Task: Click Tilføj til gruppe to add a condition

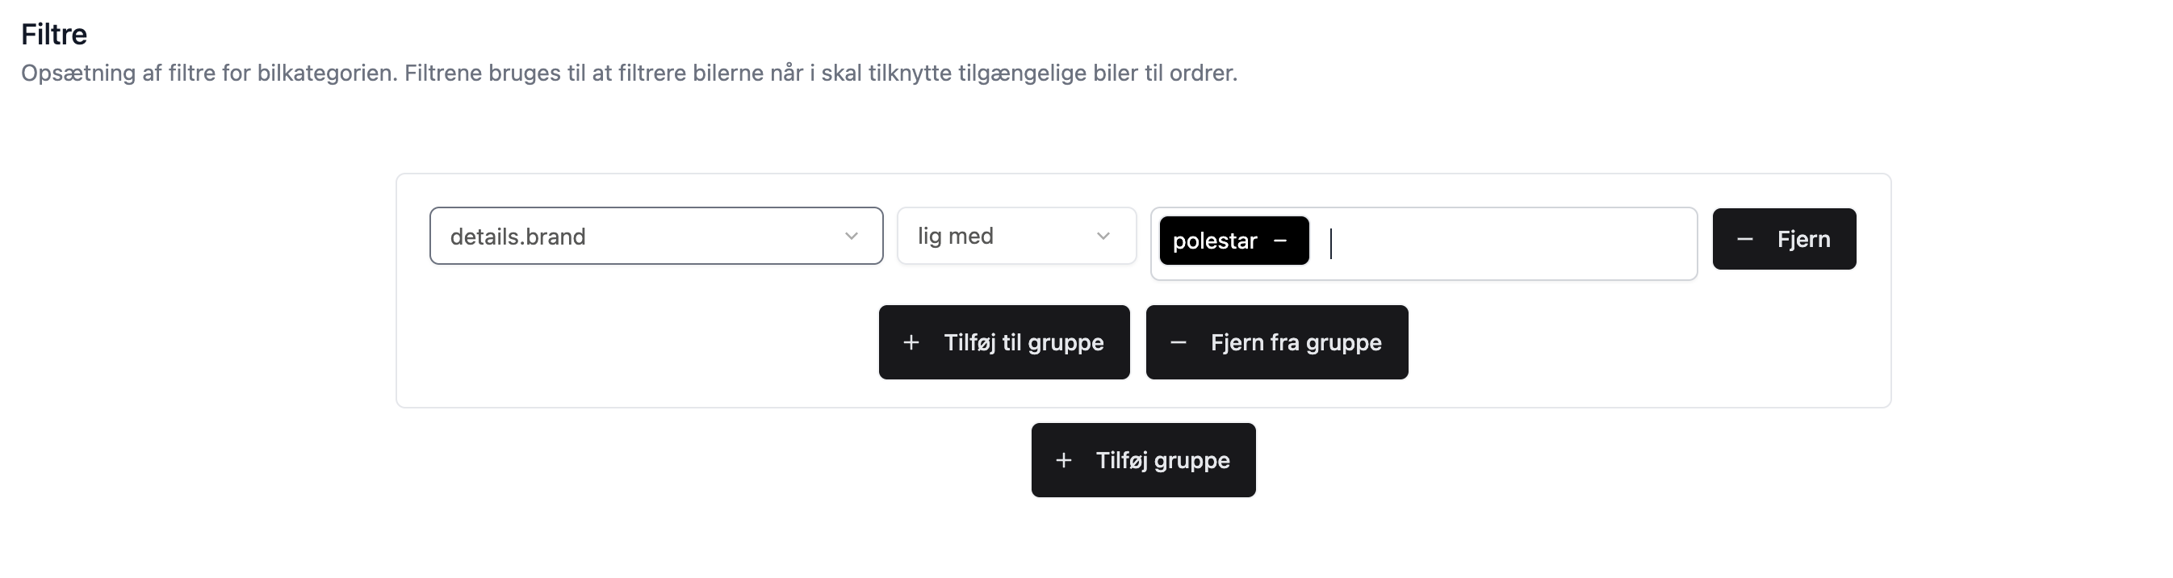Action: click(x=1004, y=342)
